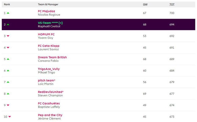197x122 pixels.
Task: Click the green up arrow beside rank 8
Action: pos(8,94)
